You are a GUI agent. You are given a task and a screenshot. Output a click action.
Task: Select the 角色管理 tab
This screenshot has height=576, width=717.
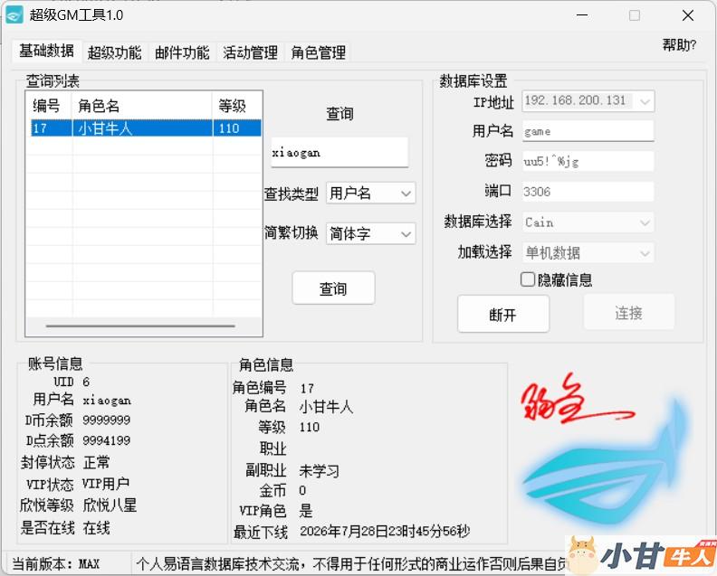319,52
